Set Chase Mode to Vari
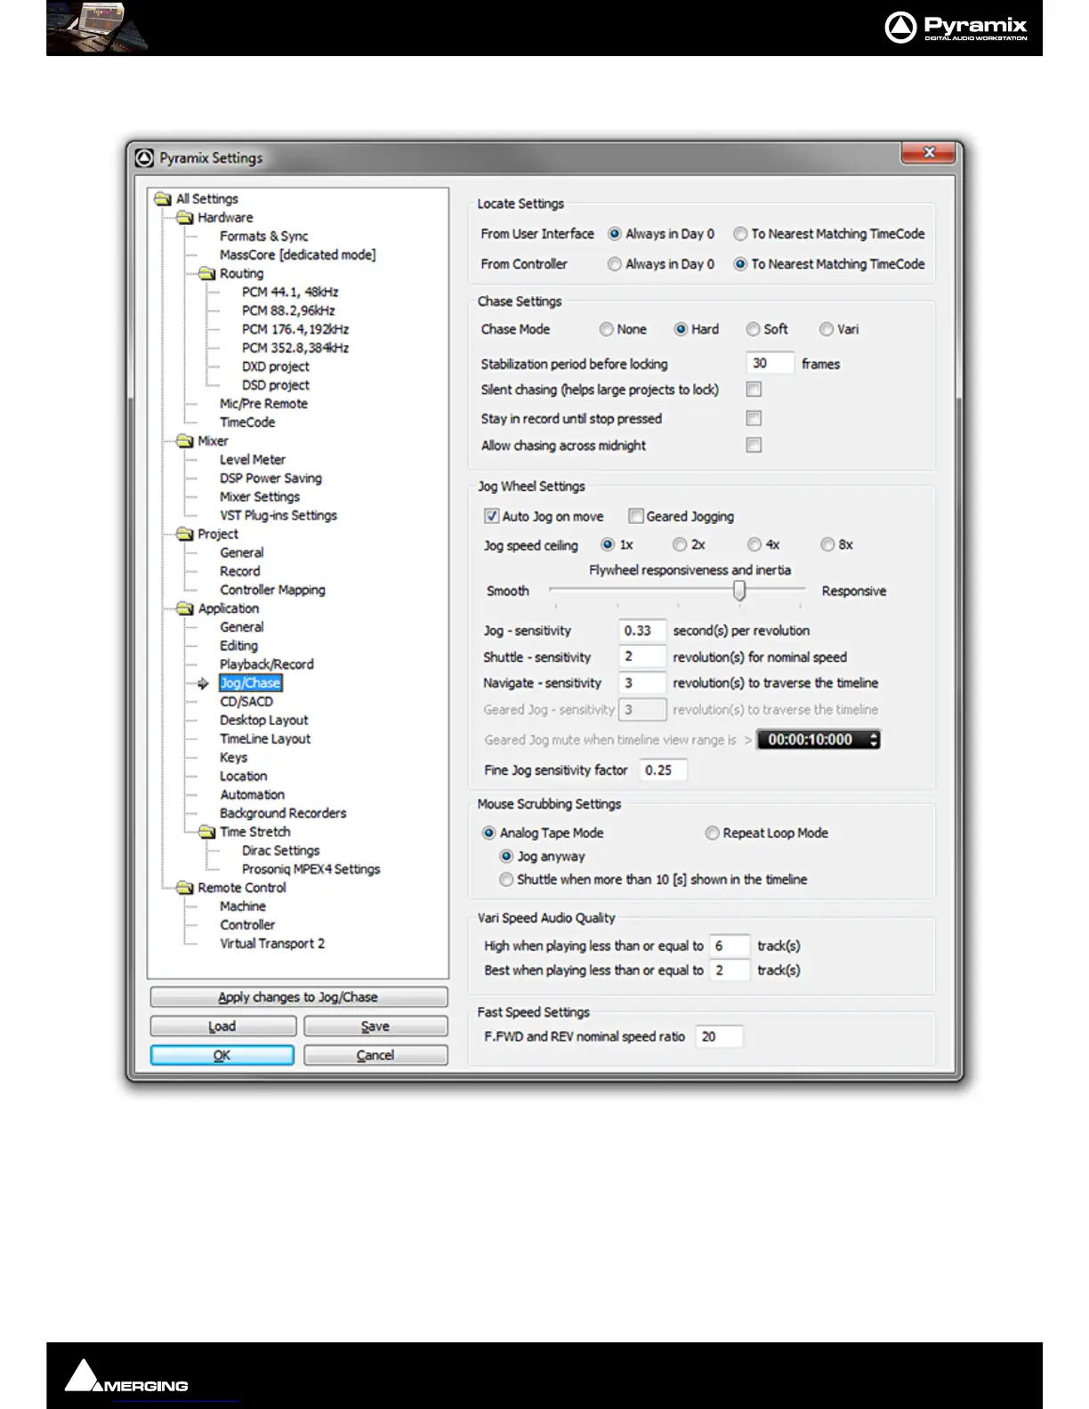This screenshot has width=1089, height=1409. click(x=827, y=329)
